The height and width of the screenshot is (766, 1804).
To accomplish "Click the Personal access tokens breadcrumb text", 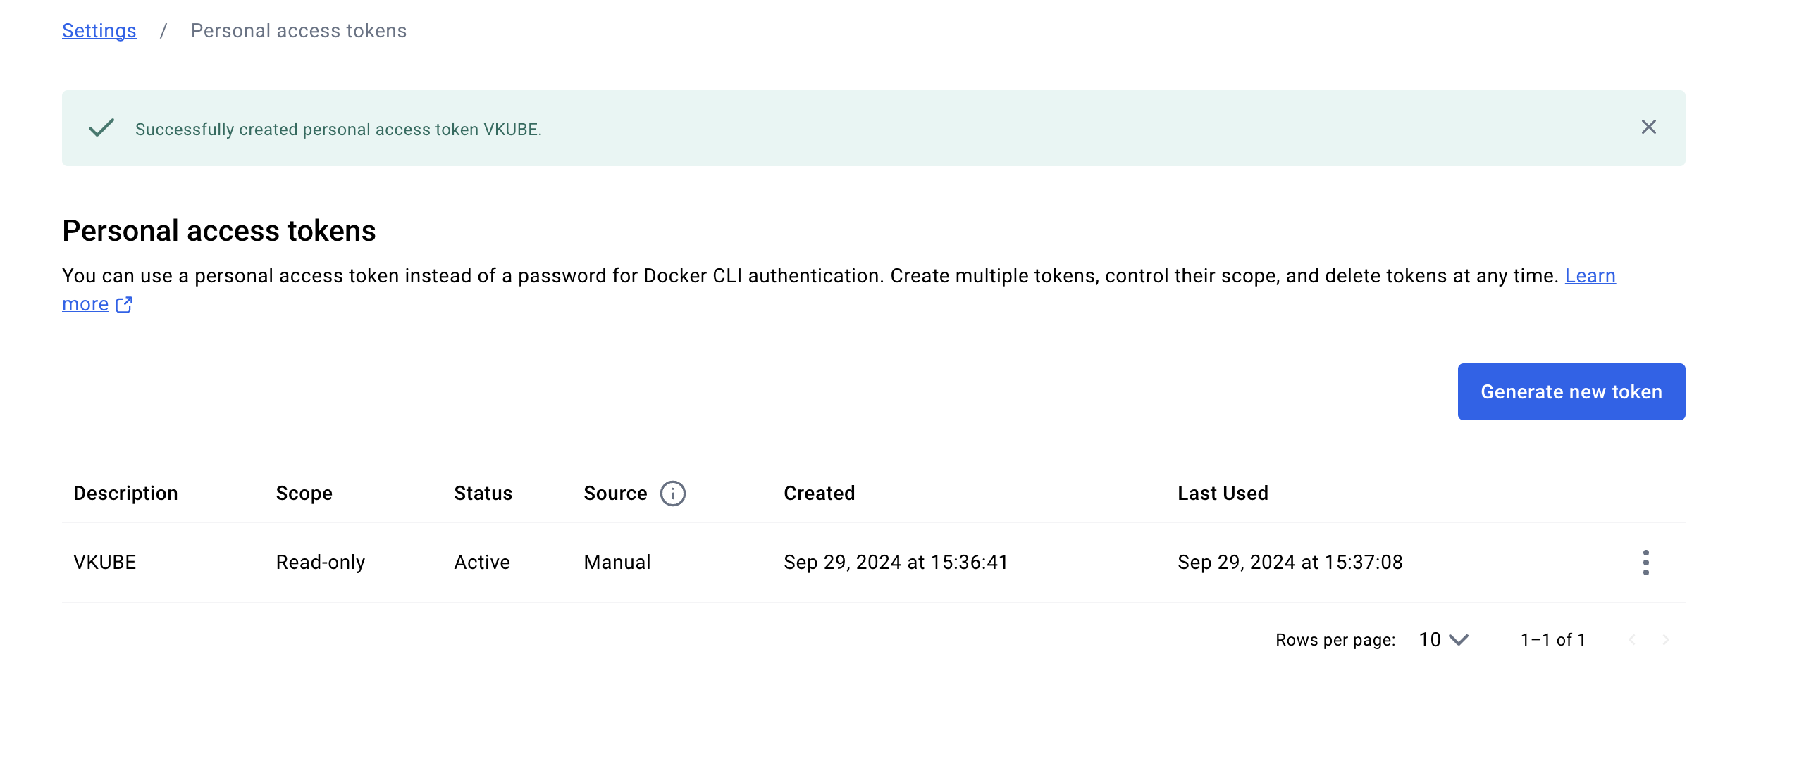I will 299,31.
